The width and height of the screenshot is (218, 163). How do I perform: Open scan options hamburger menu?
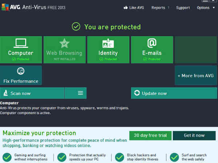pyautogui.click(x=80, y=93)
